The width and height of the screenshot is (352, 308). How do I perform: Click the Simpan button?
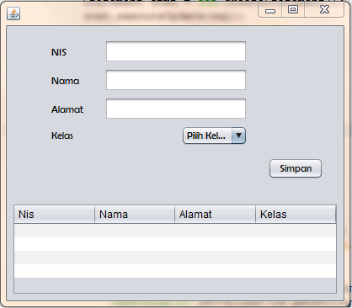[296, 168]
